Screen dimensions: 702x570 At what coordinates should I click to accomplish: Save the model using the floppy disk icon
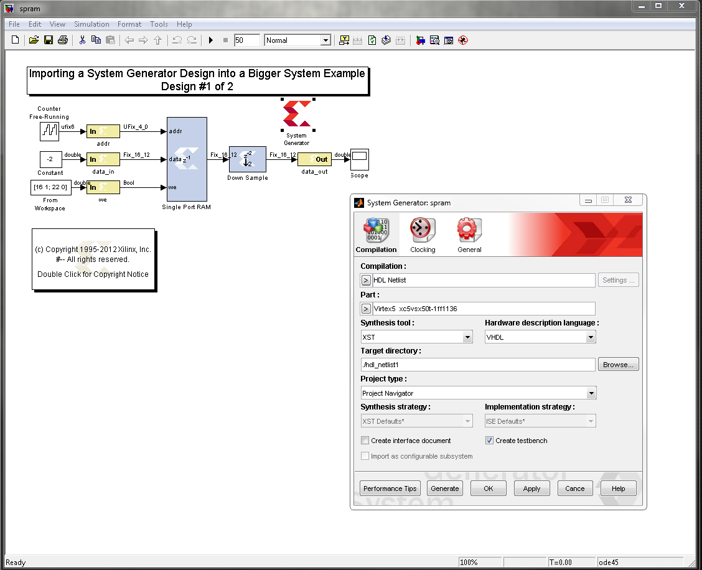(48, 40)
